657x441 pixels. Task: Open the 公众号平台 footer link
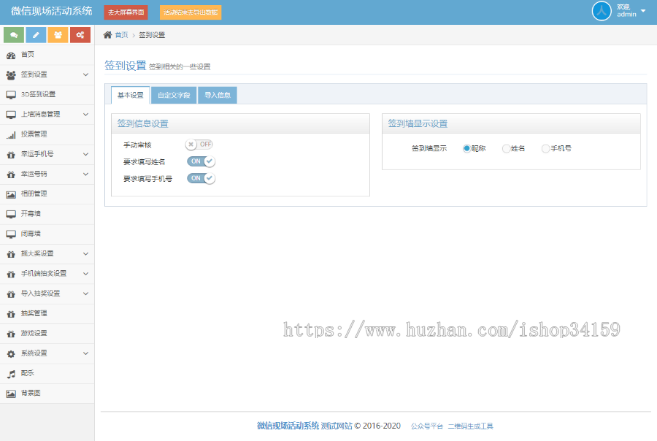pos(427,426)
